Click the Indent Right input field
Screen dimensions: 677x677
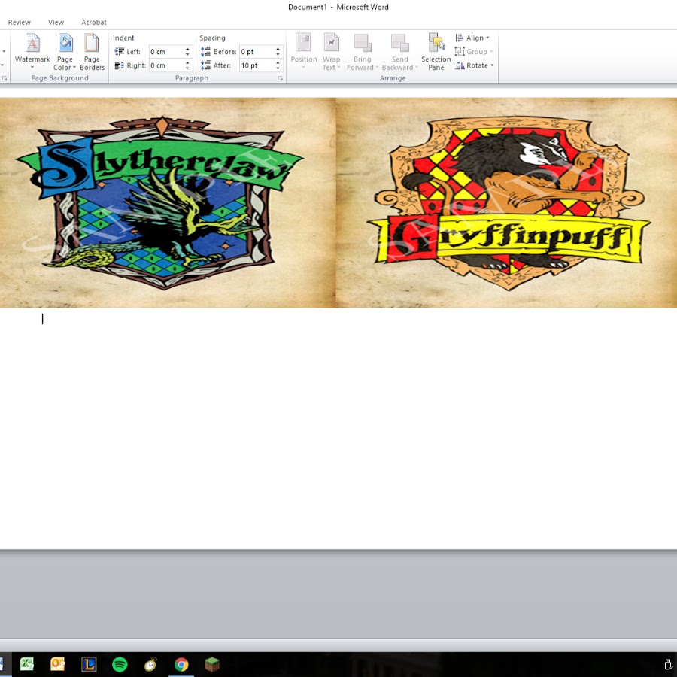(x=166, y=65)
